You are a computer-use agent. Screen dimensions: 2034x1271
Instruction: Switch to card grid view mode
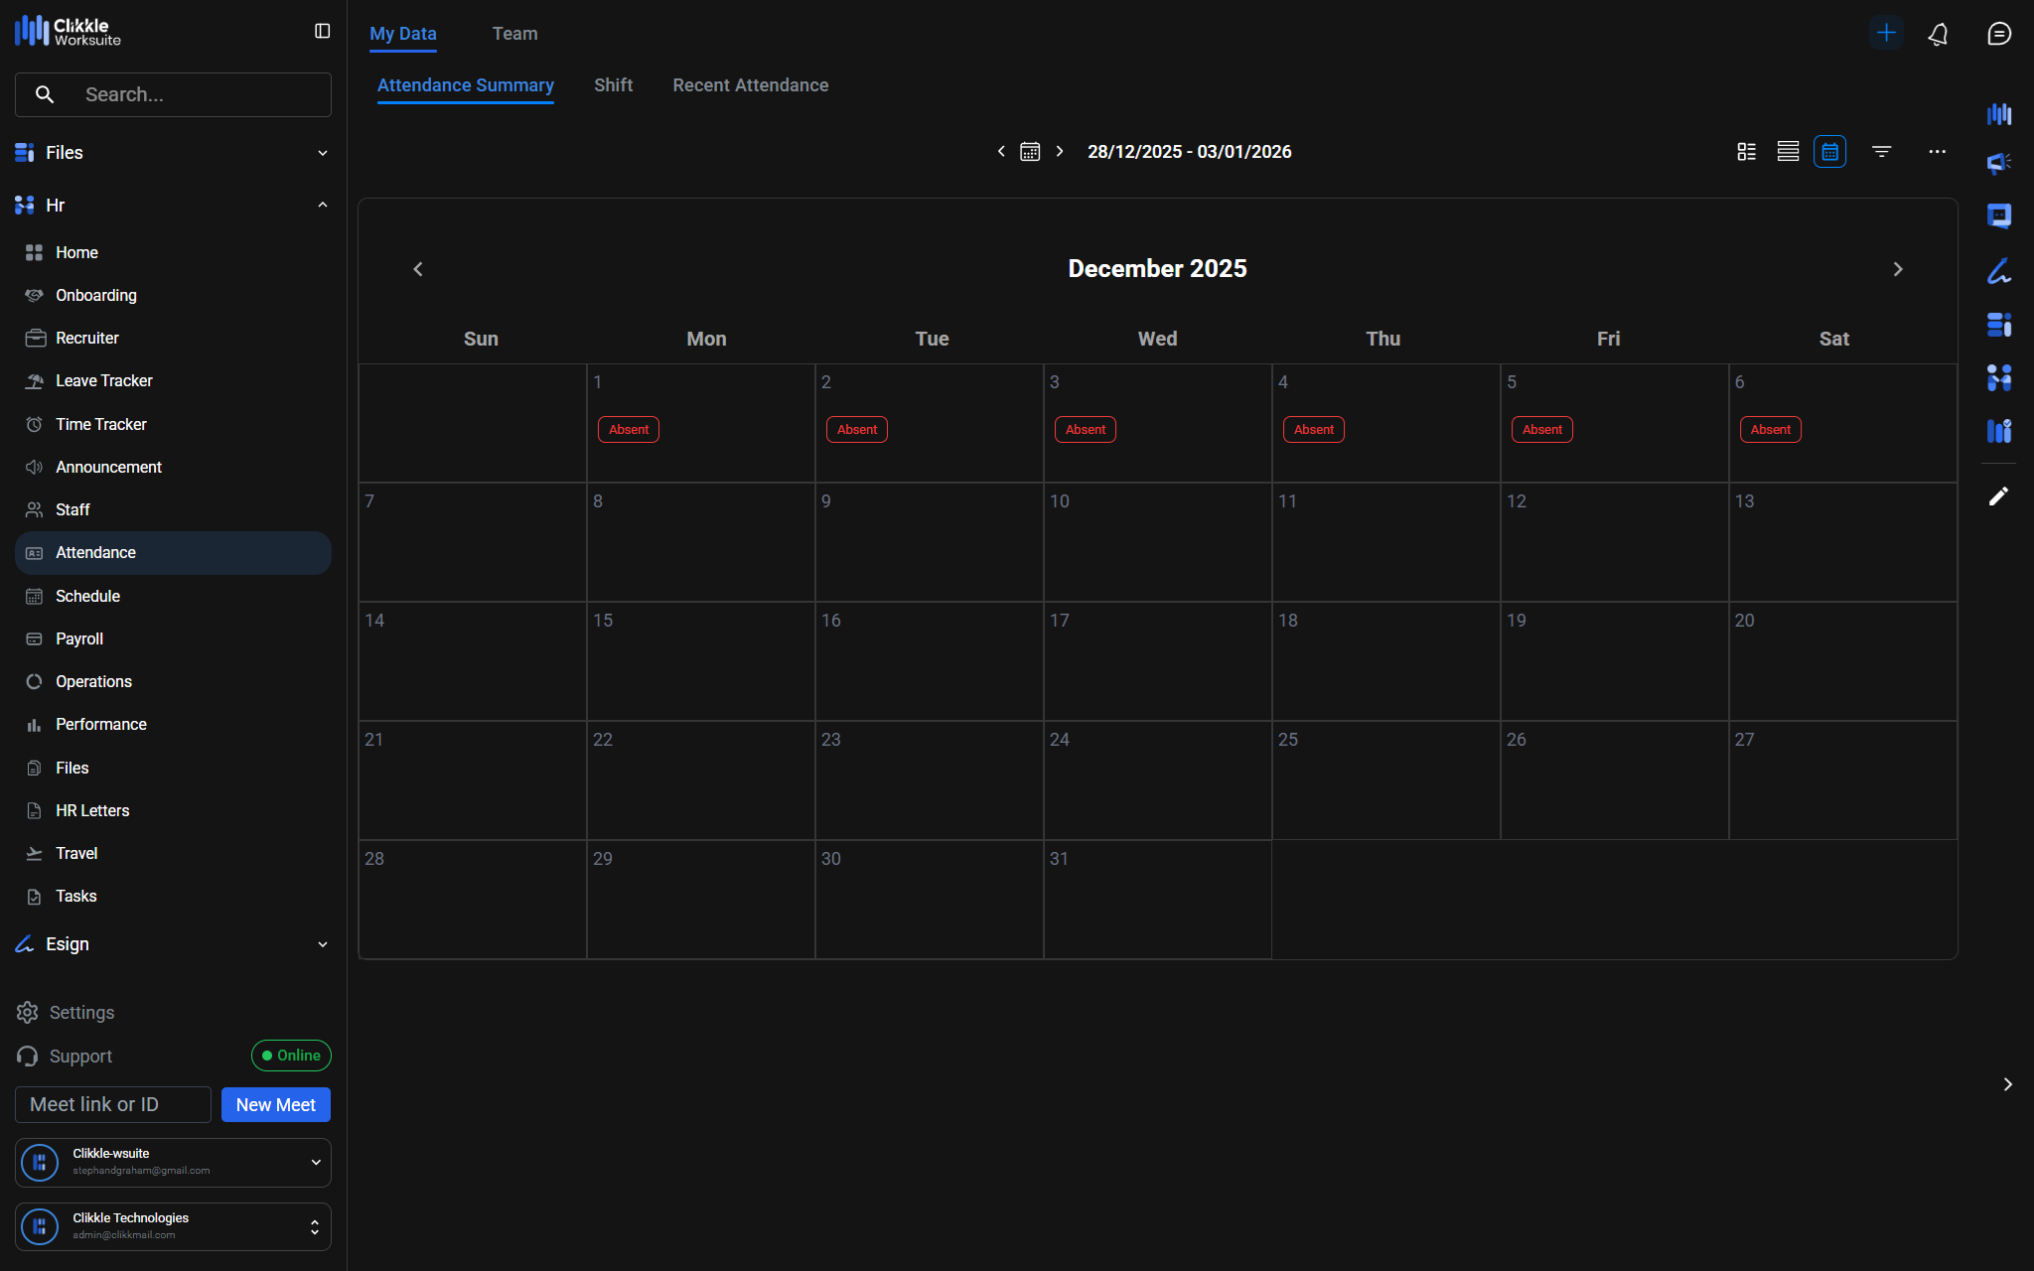[x=1746, y=152]
